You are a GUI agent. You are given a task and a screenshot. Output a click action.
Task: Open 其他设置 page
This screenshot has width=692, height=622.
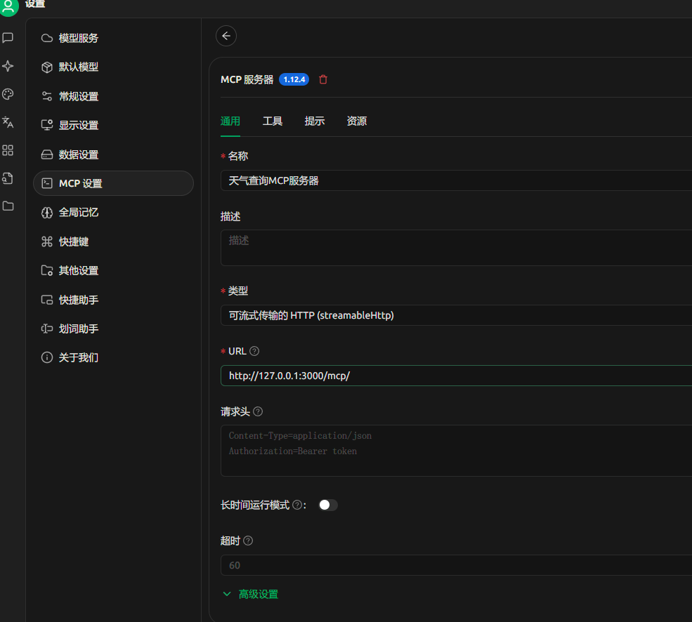coord(113,270)
